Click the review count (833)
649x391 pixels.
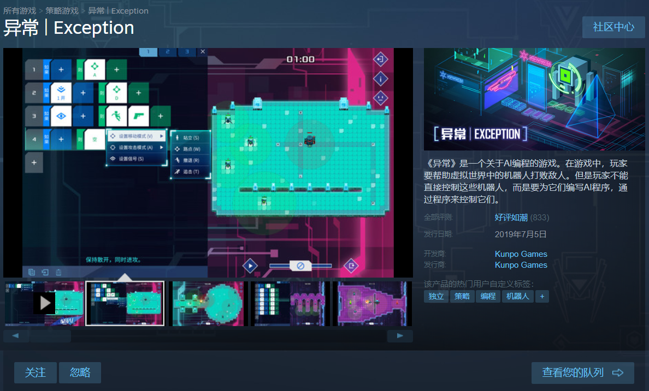[539, 218]
